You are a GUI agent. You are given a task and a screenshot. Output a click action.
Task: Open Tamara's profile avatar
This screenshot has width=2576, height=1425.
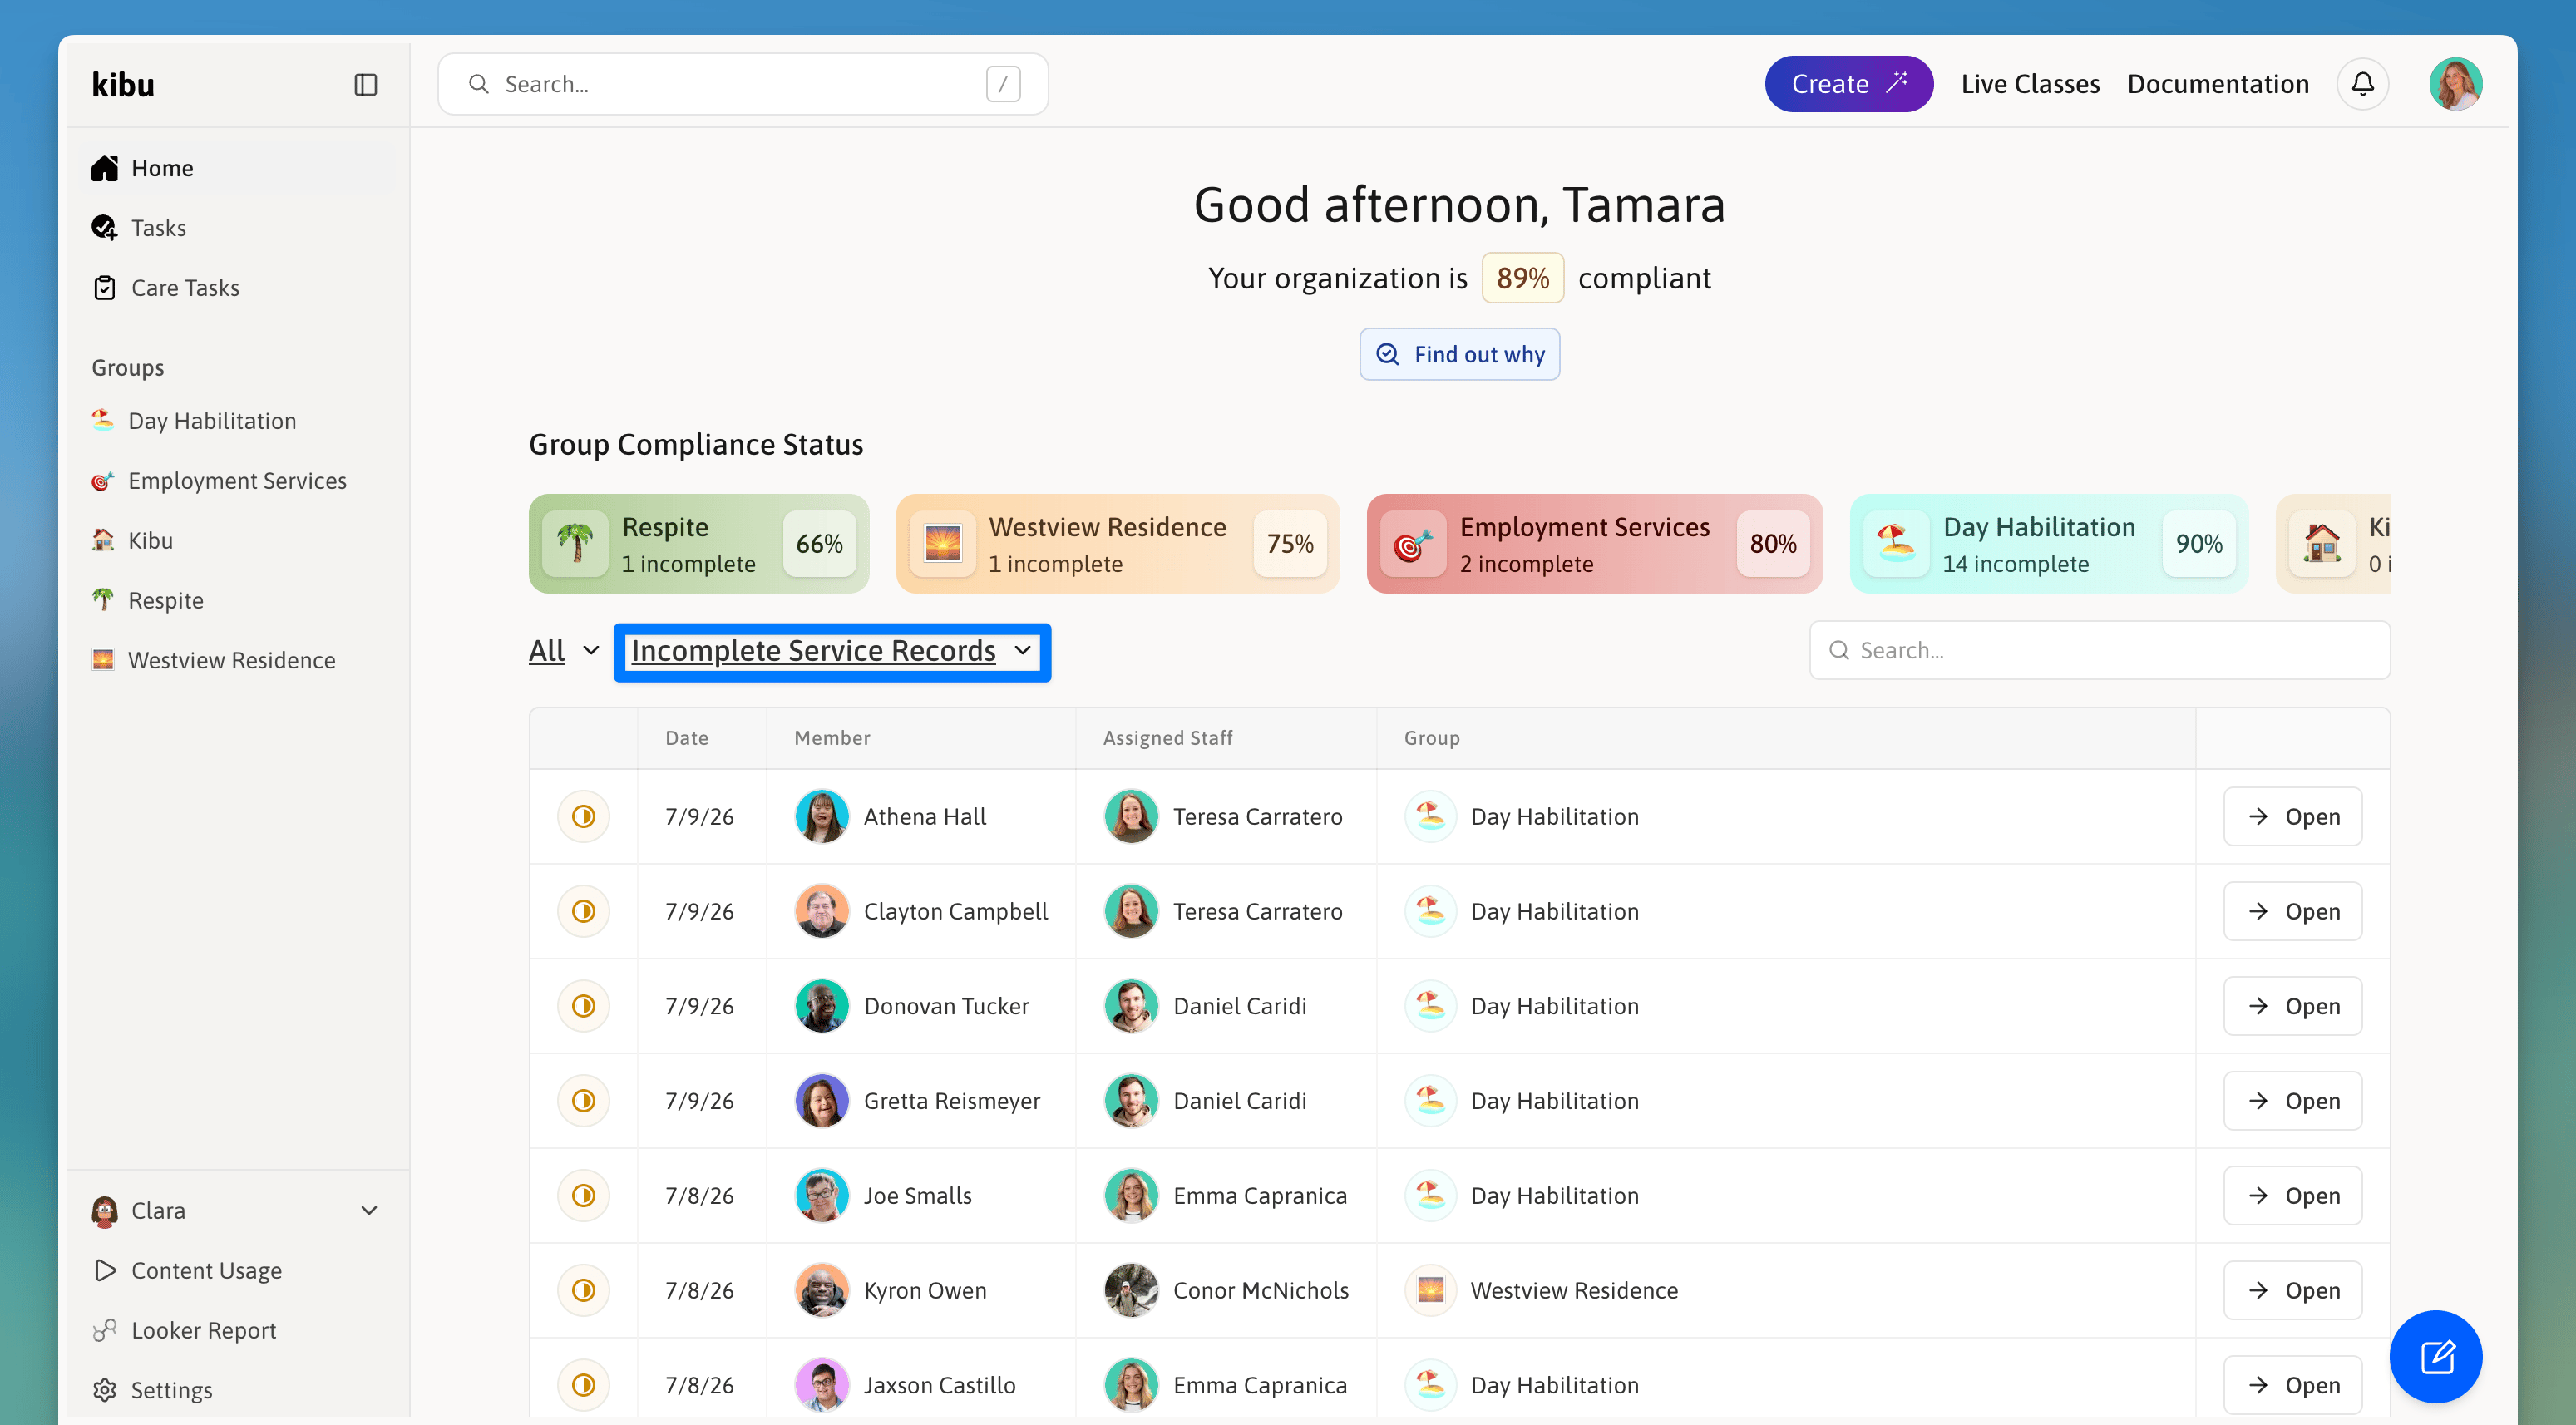pyautogui.click(x=2455, y=84)
